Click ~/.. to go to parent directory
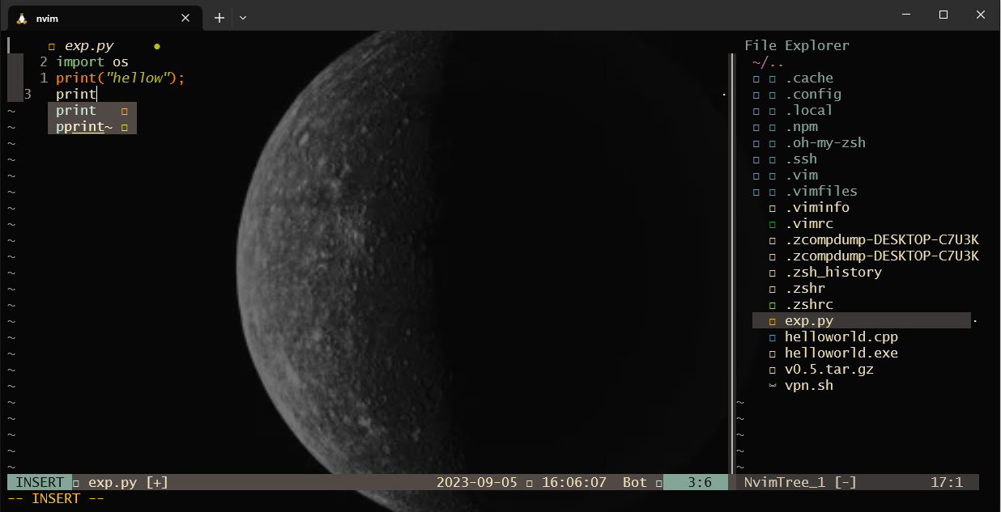This screenshot has width=1001, height=512. point(767,61)
